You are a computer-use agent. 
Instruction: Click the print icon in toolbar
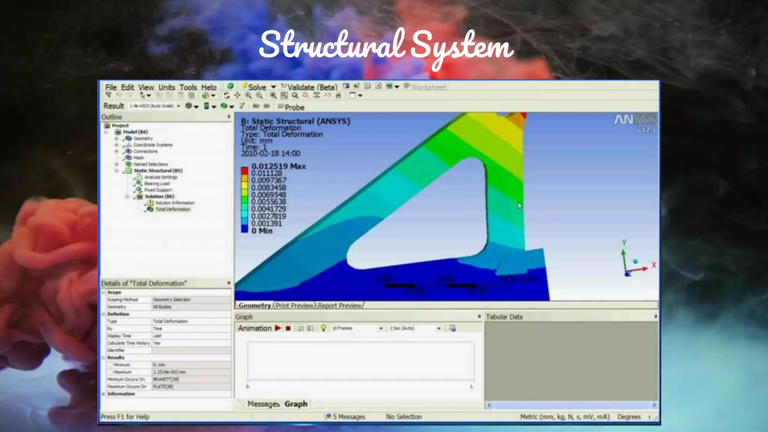(x=338, y=96)
